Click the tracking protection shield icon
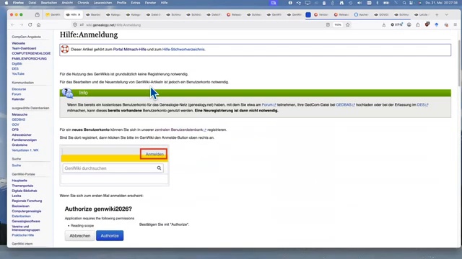The width and height of the screenshot is (462, 259). [x=75, y=25]
